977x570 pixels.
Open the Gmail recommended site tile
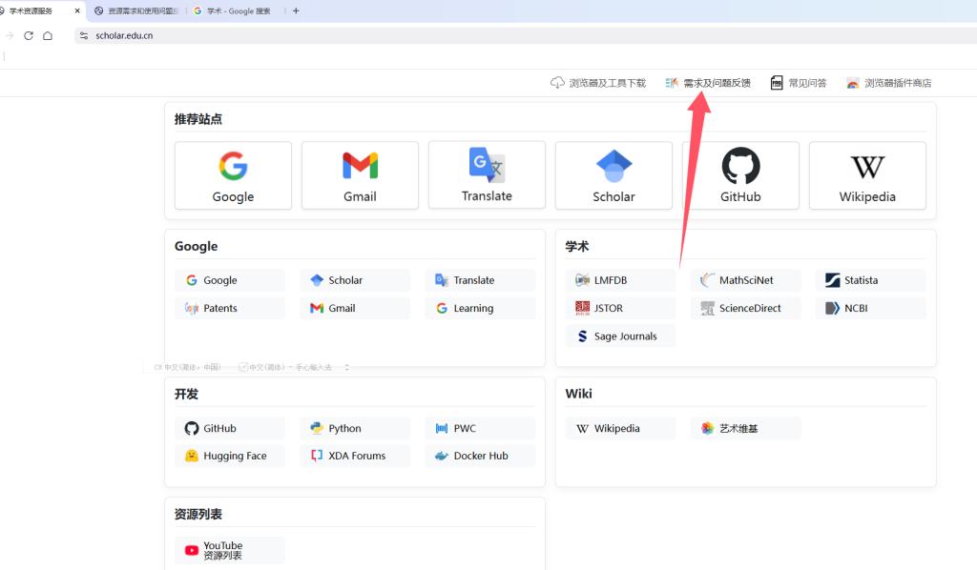coord(360,175)
